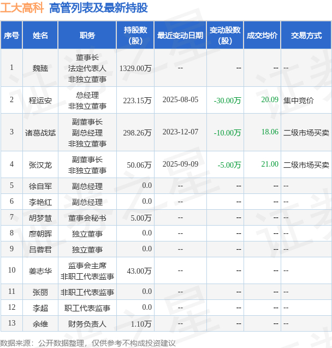
Task: Click the average price 21.00
Action: [270, 164]
